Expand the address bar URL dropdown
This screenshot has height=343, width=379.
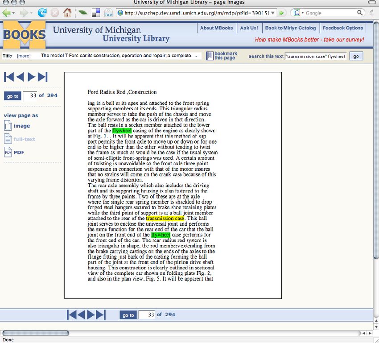click(272, 13)
